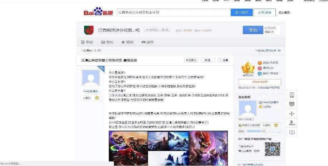Click the 全吧搜索 button
Viewport: 328px width, 166px height.
point(264,13)
